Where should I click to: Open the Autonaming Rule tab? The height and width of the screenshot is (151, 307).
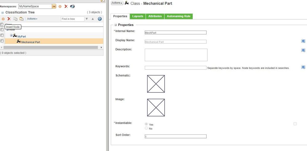click(x=179, y=16)
